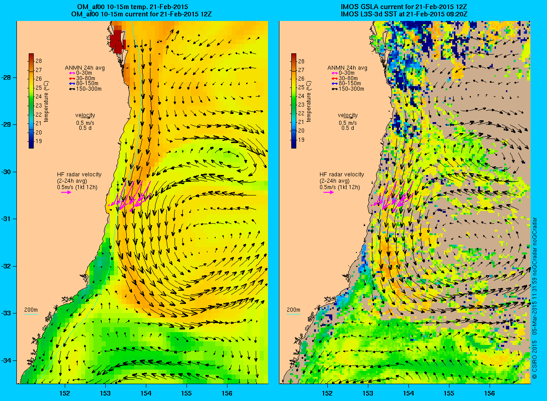
Task: Click the '27' tick on right colour bar
Action: point(301,70)
